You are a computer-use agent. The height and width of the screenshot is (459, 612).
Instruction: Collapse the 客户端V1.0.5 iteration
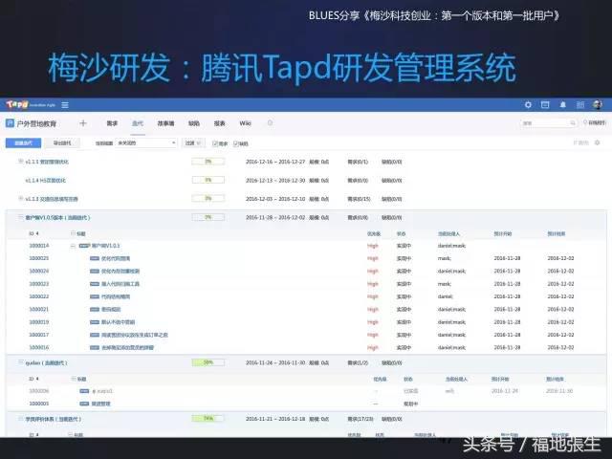(x=20, y=217)
